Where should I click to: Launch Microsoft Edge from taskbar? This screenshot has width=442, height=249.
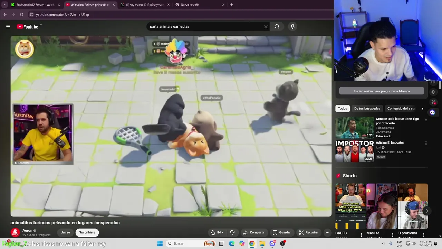tap(232, 243)
